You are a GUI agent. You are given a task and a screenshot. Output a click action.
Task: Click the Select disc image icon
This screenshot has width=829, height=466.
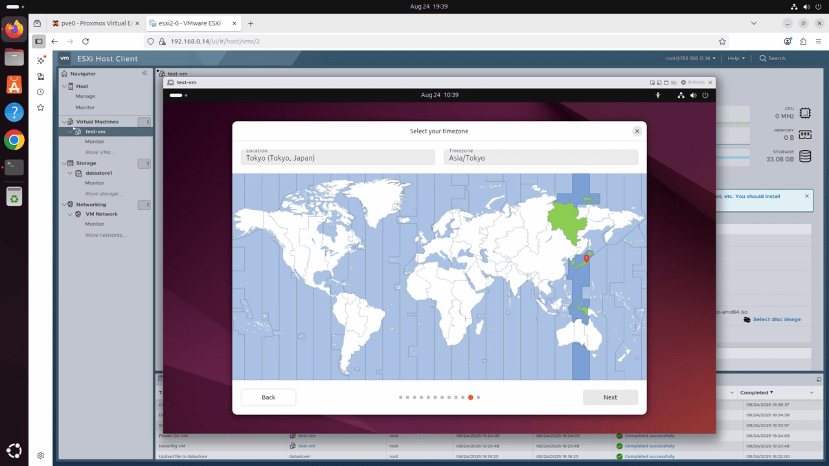(747, 320)
